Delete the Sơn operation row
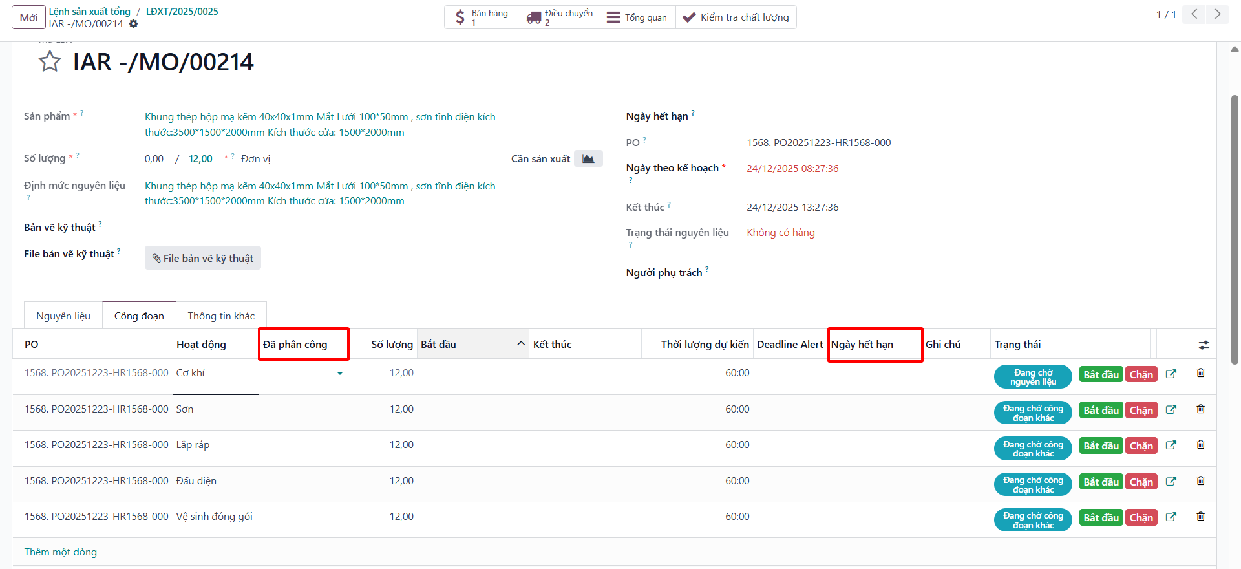Screen dimensions: 1241x569 [x=1200, y=409]
